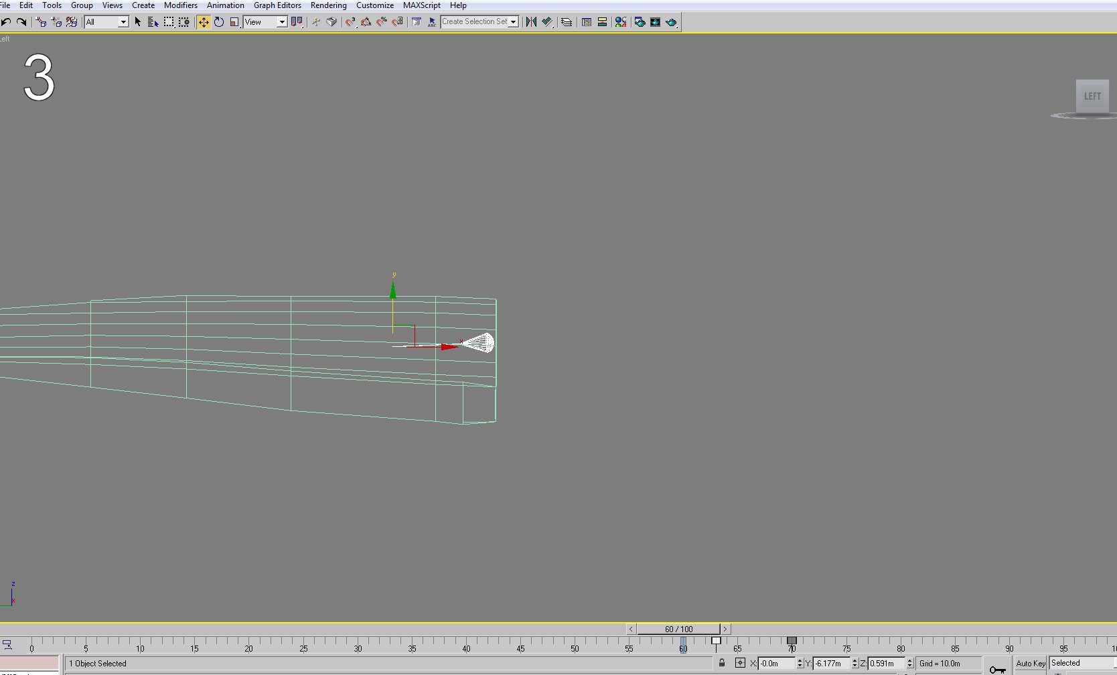
Task: Click the Select Object arrow tool
Action: point(138,22)
